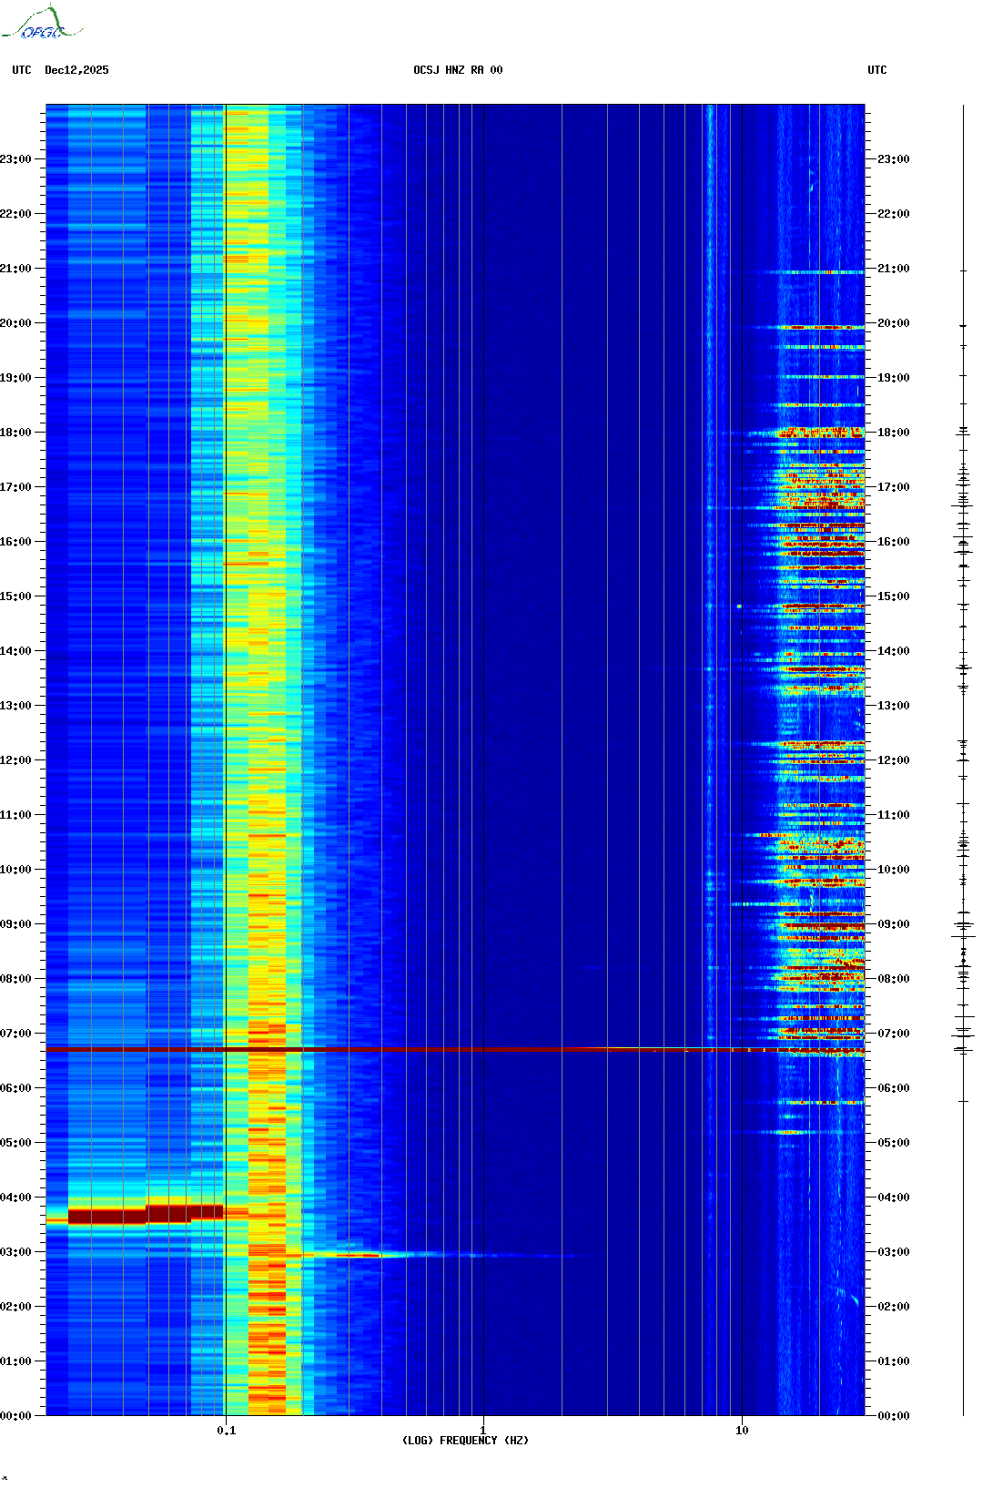Select the 12:00 tick on left time axis
This screenshot has width=1003, height=1488.
coord(16,760)
